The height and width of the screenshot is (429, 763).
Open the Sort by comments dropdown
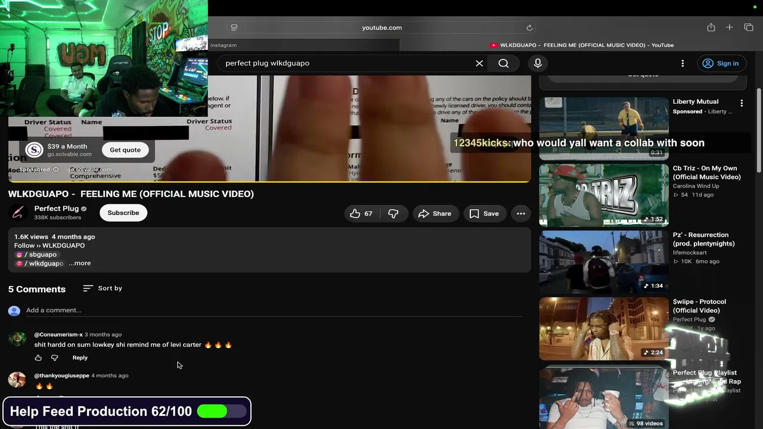[103, 288]
